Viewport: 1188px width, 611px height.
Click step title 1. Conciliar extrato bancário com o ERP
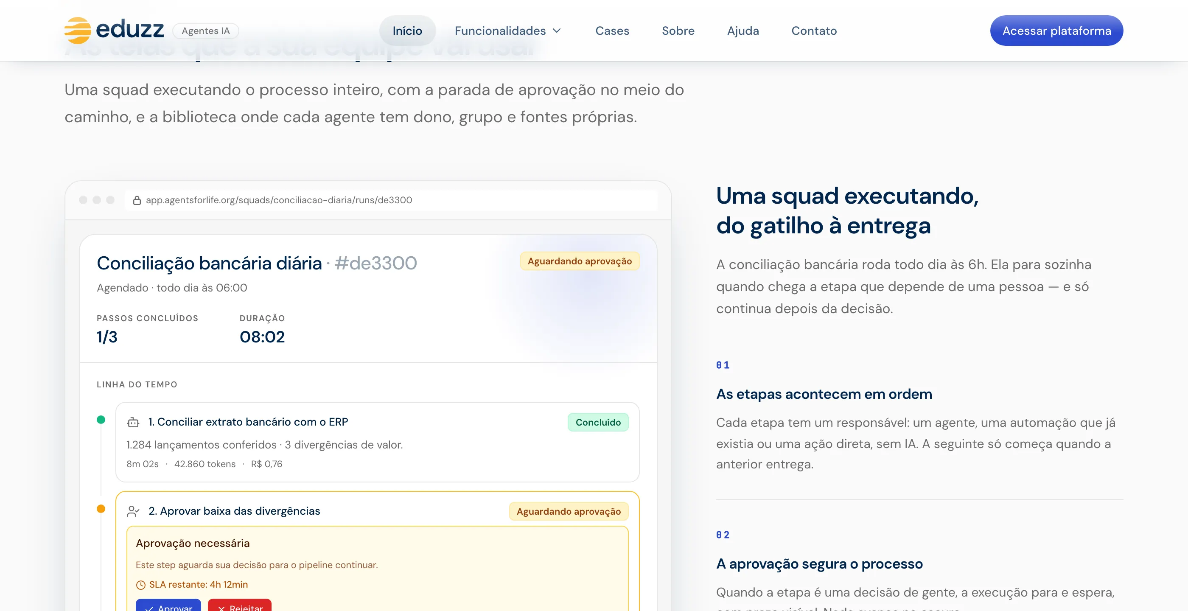tap(248, 422)
